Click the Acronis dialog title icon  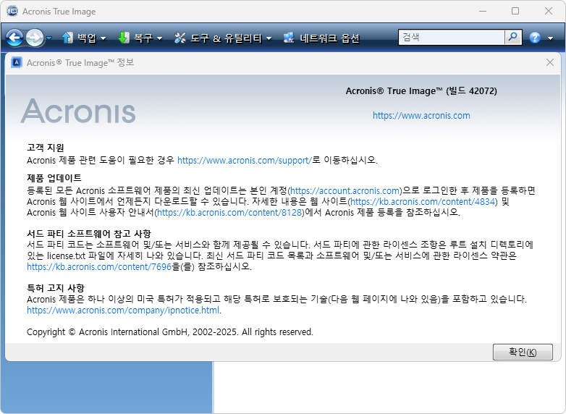17,62
